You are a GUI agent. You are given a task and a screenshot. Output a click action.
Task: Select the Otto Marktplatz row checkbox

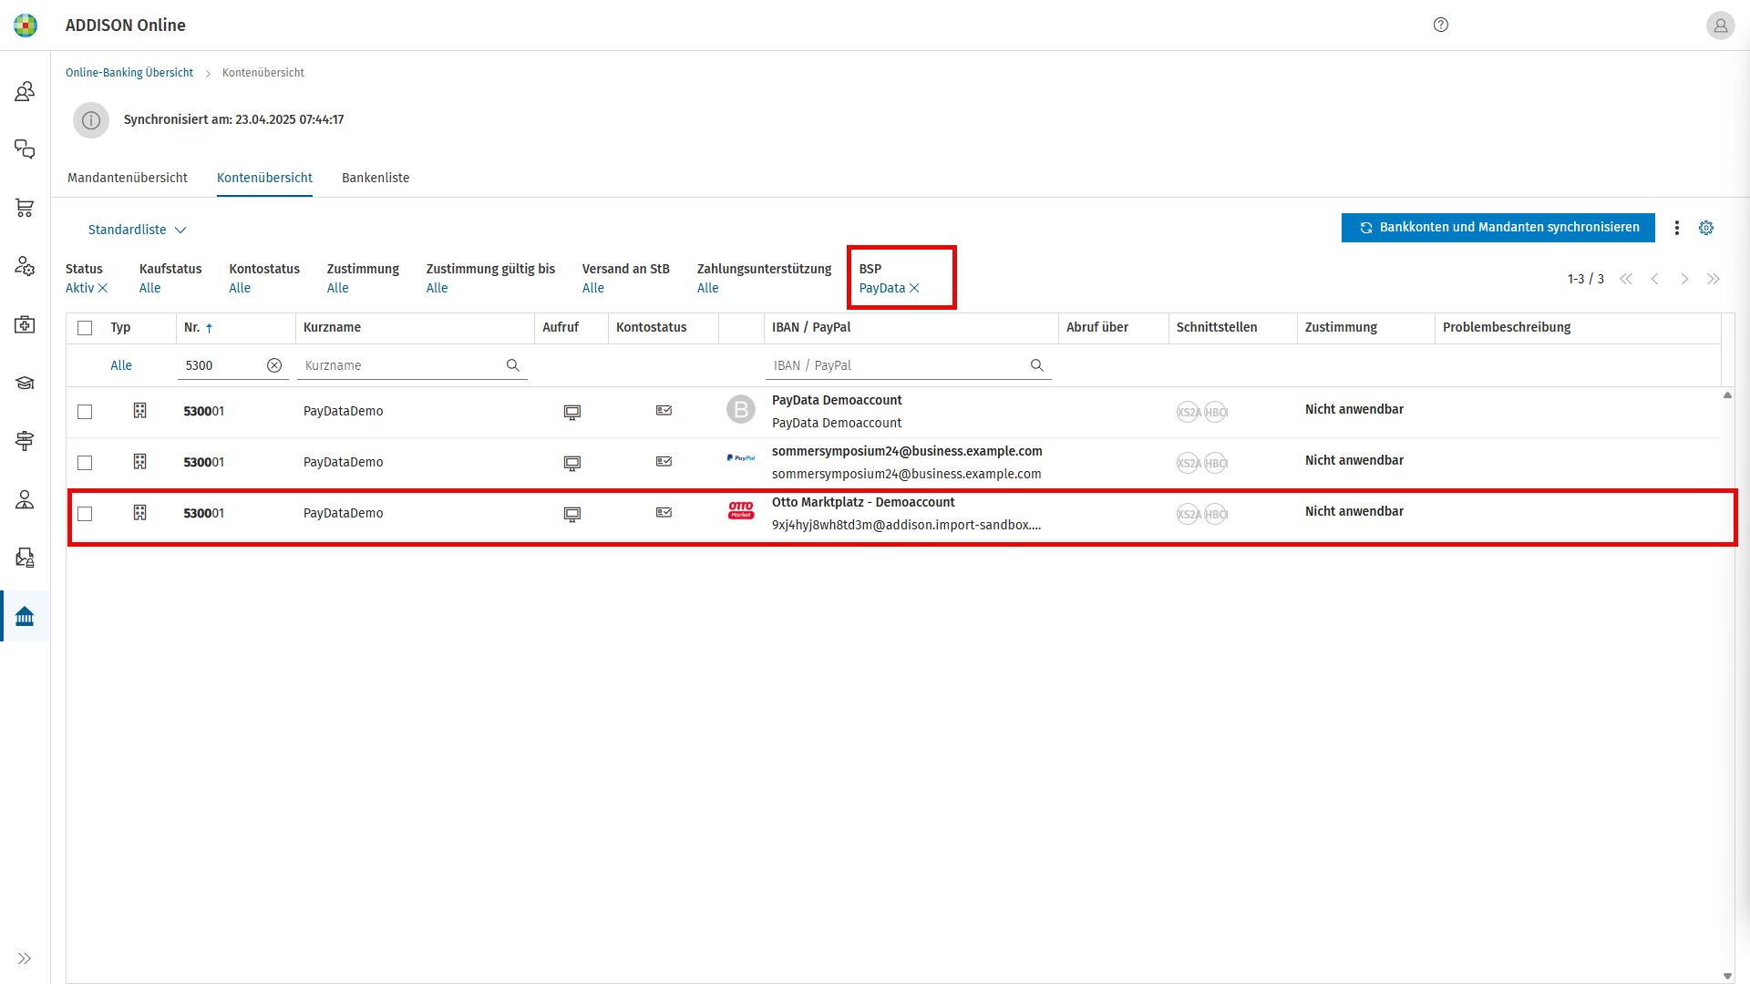point(85,514)
